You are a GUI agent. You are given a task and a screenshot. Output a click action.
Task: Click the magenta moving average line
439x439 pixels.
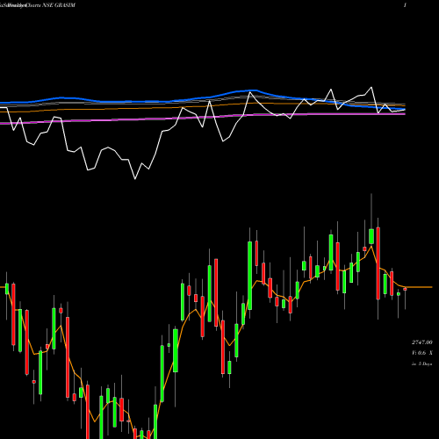pos(203,118)
